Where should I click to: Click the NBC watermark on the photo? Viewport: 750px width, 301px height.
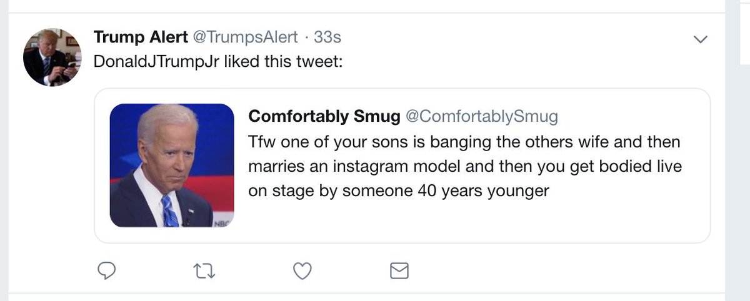(222, 222)
